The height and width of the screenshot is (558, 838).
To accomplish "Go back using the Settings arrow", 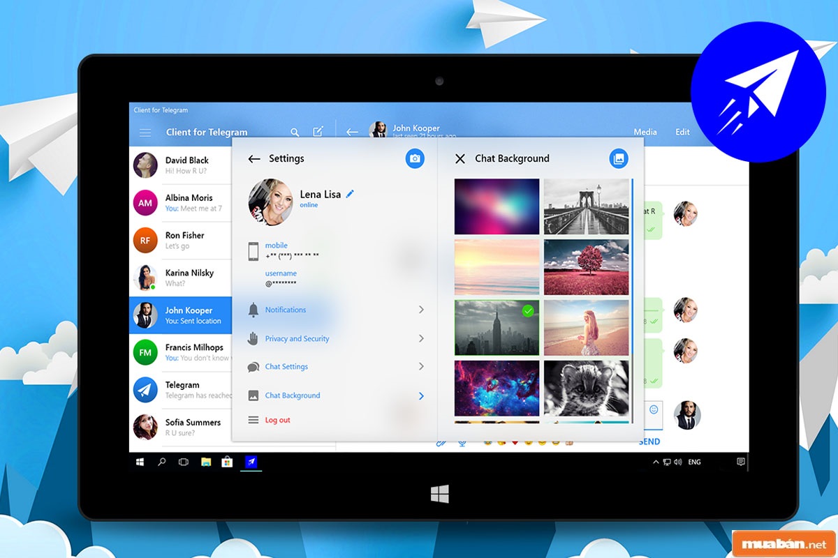I will click(254, 159).
